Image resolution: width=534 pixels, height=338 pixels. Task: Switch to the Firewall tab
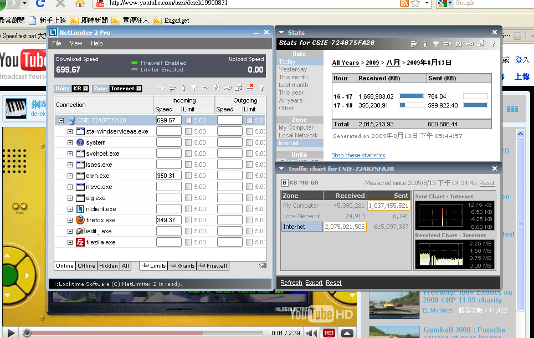tap(213, 266)
